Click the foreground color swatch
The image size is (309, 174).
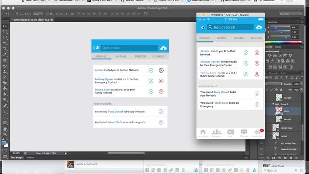[4, 143]
